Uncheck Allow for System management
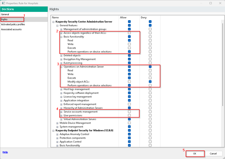The width and height of the screenshot is (225, 159). point(129,127)
